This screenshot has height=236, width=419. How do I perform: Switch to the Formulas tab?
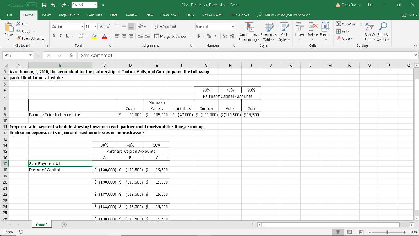coord(95,15)
